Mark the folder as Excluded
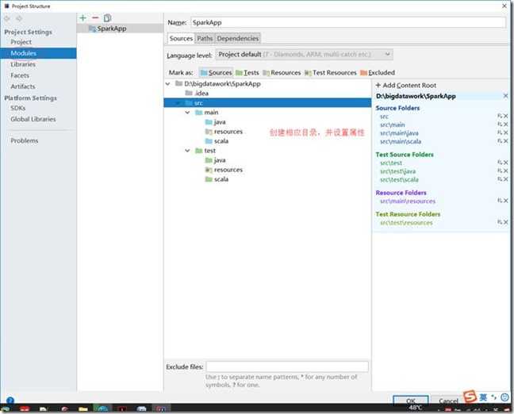 point(378,72)
